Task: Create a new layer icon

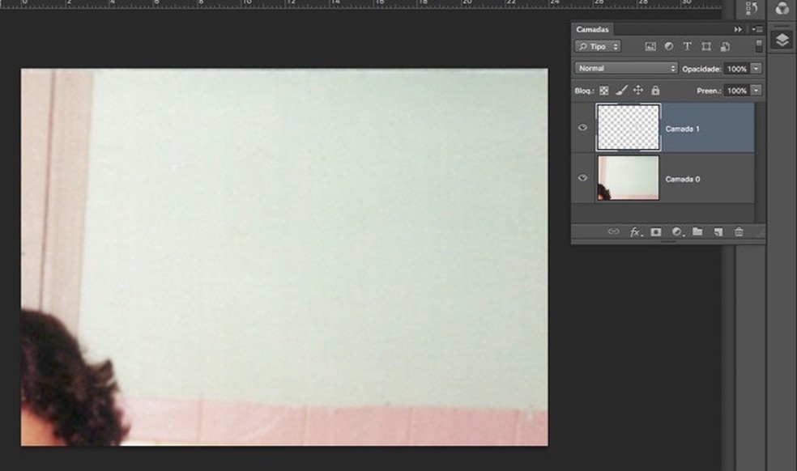Action: tap(718, 231)
